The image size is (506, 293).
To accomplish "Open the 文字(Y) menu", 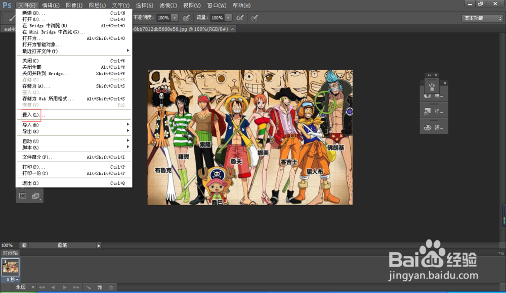I will pyautogui.click(x=121, y=6).
